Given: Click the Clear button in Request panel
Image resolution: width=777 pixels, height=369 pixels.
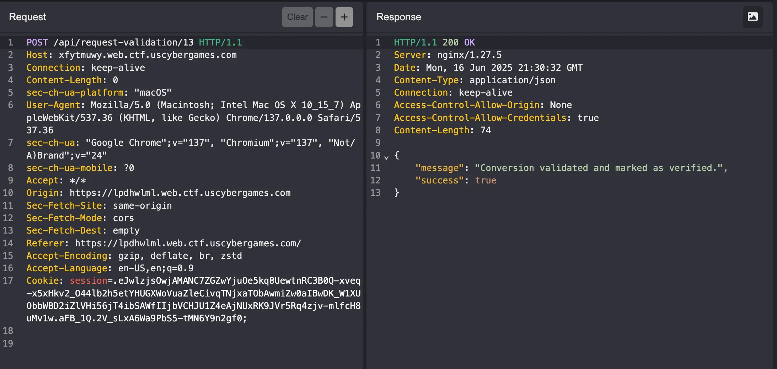Looking at the screenshot, I should tap(297, 17).
